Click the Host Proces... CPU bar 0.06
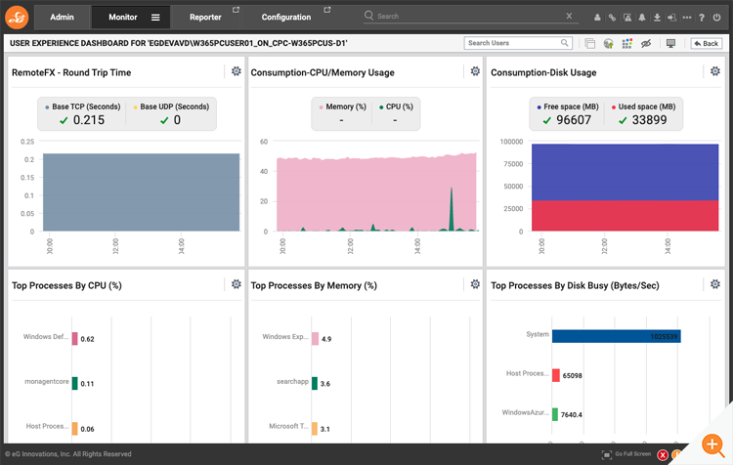The width and height of the screenshot is (733, 465). 75,429
